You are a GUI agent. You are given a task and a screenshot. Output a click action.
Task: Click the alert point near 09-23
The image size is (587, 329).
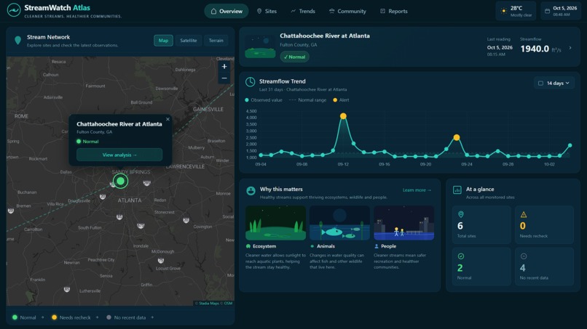tap(457, 137)
